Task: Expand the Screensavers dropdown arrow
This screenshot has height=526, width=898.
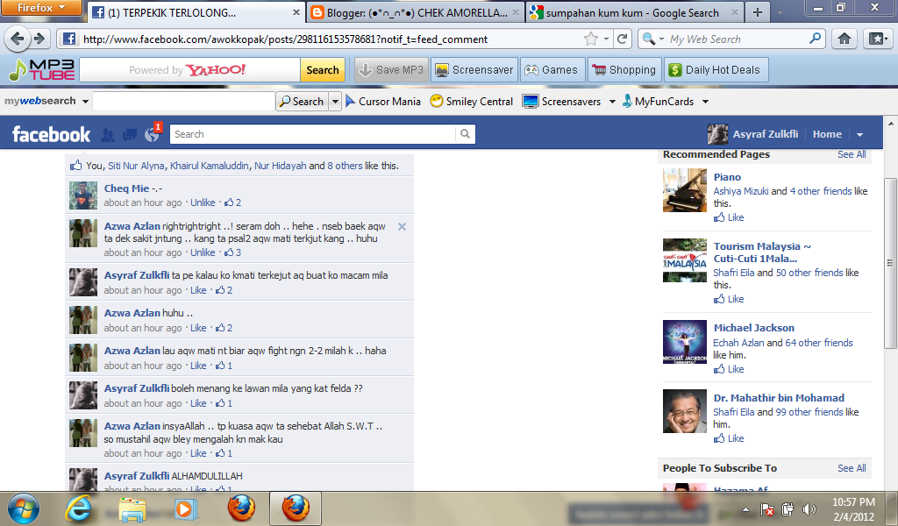Action: (612, 102)
